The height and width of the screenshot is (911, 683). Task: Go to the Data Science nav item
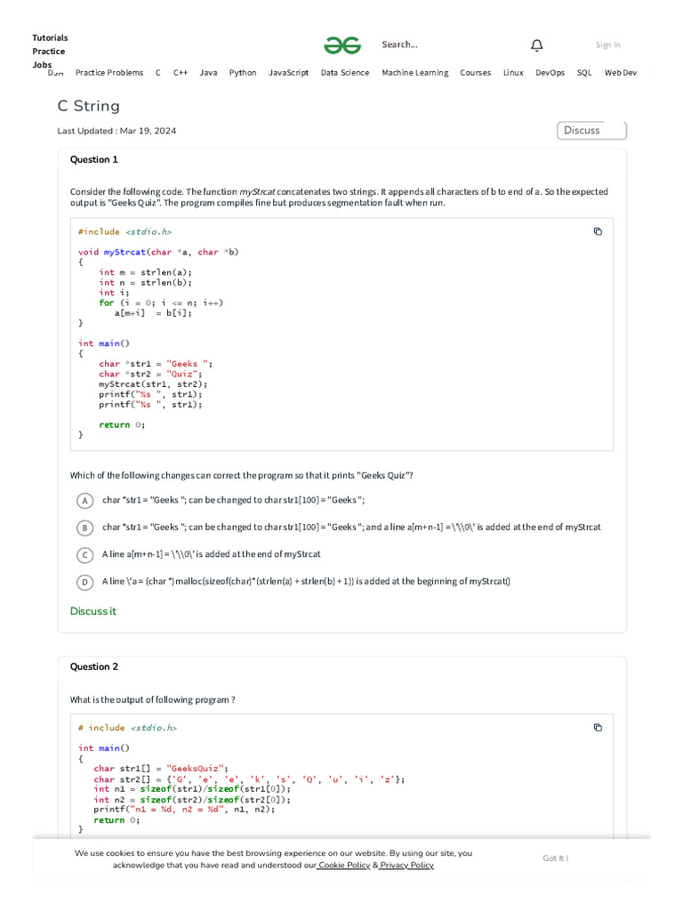coord(345,73)
